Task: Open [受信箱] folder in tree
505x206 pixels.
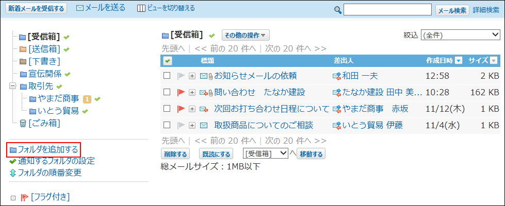Action: pos(44,37)
